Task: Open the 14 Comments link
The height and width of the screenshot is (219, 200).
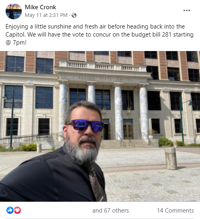Action: [x=175, y=211]
